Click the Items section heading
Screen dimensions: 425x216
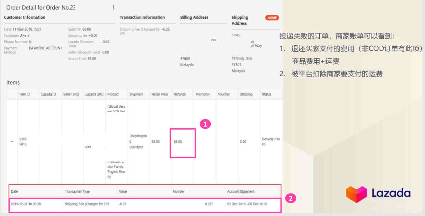(x=13, y=83)
